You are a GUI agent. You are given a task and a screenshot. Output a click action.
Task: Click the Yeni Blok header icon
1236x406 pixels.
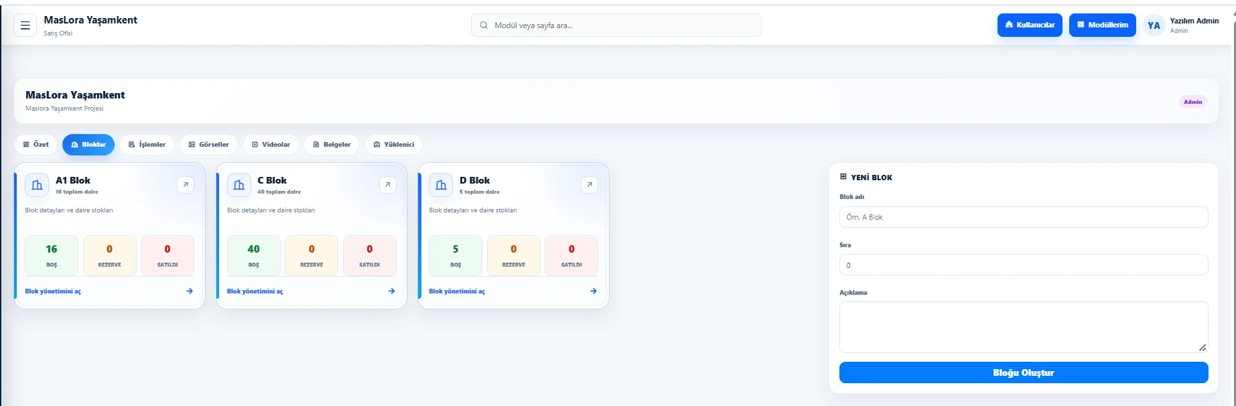coord(843,177)
